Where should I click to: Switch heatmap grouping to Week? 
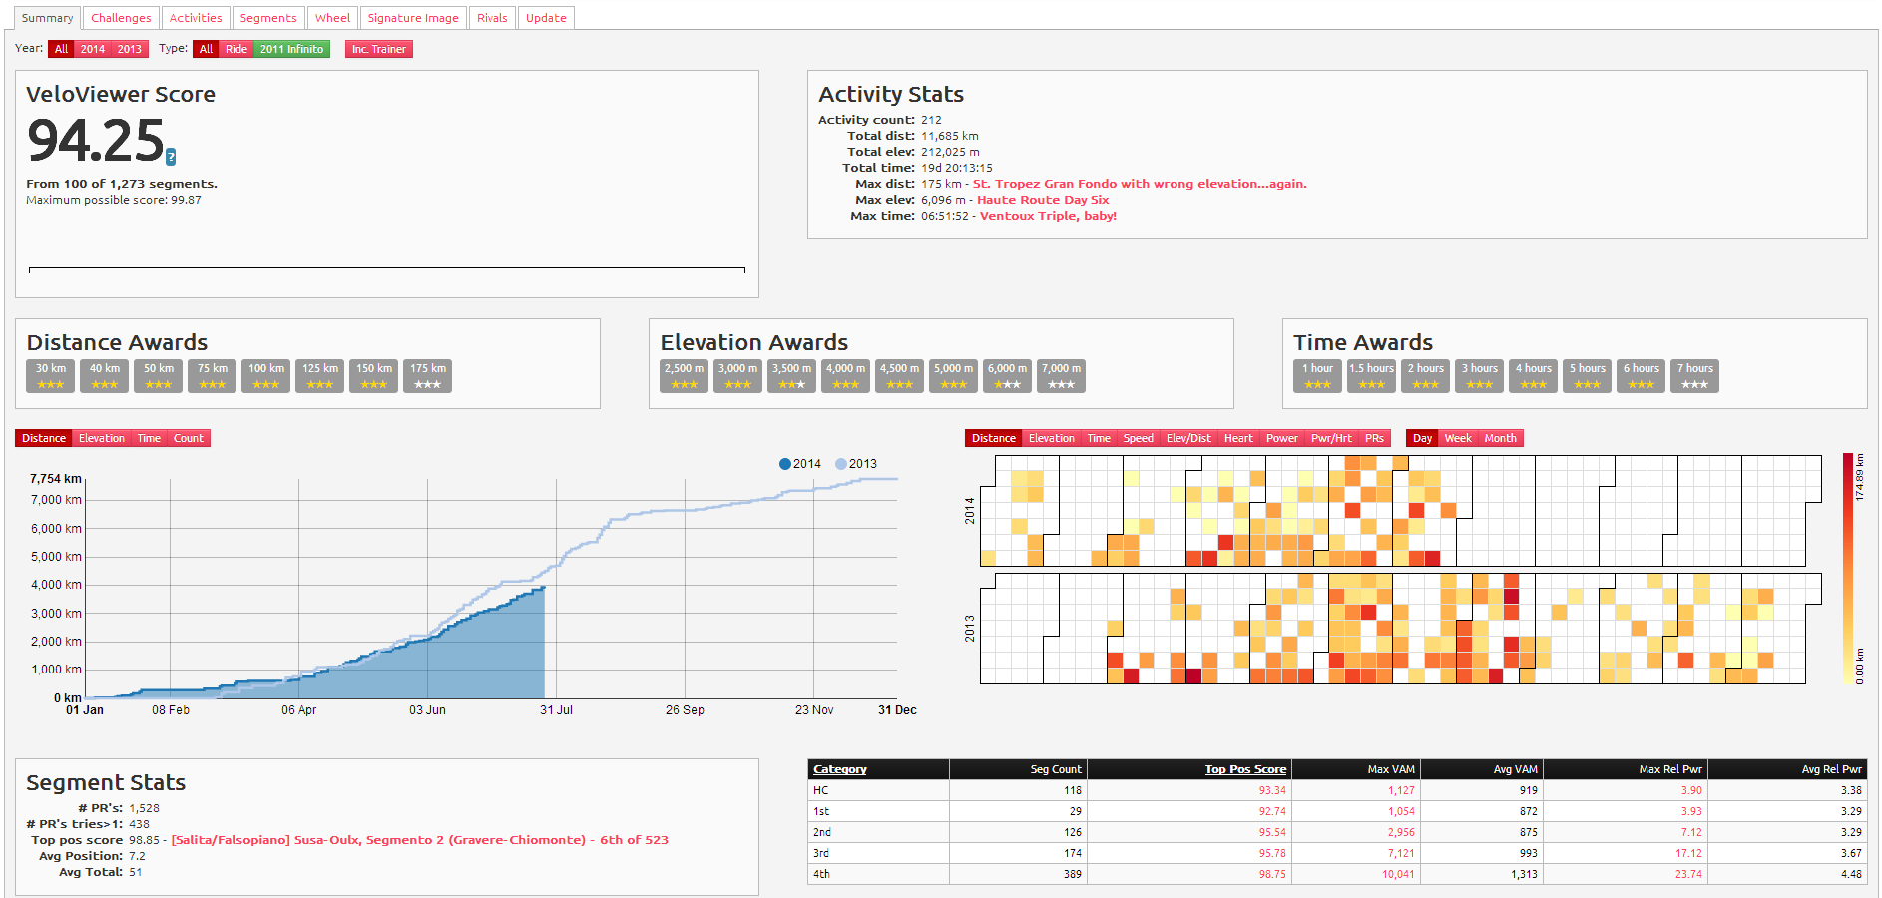tap(1457, 438)
